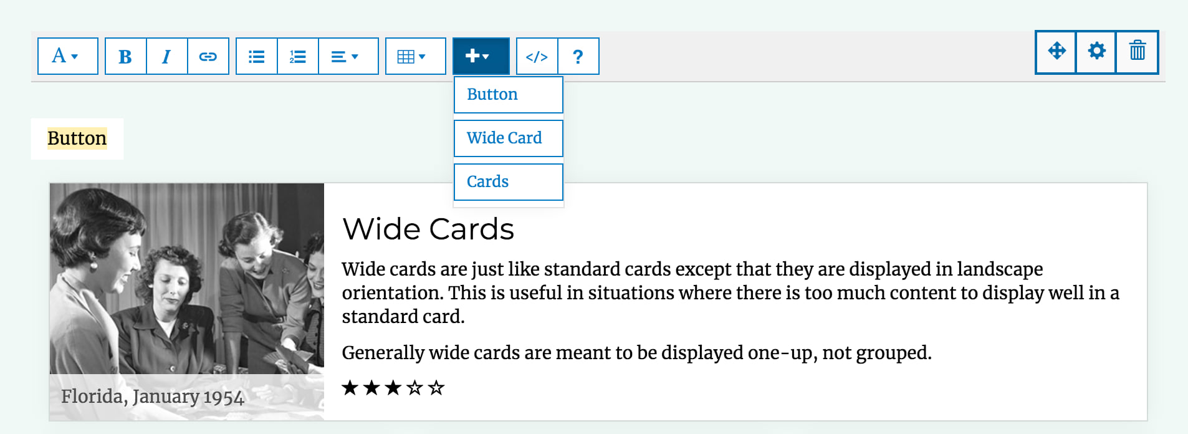Open the HTML source code view
The width and height of the screenshot is (1188, 434).
(537, 57)
